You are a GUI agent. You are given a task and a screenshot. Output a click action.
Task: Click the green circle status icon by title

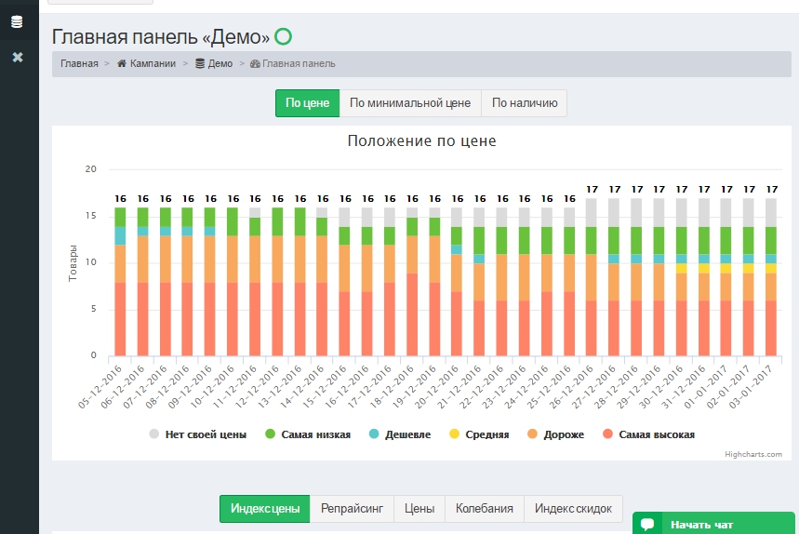283,36
